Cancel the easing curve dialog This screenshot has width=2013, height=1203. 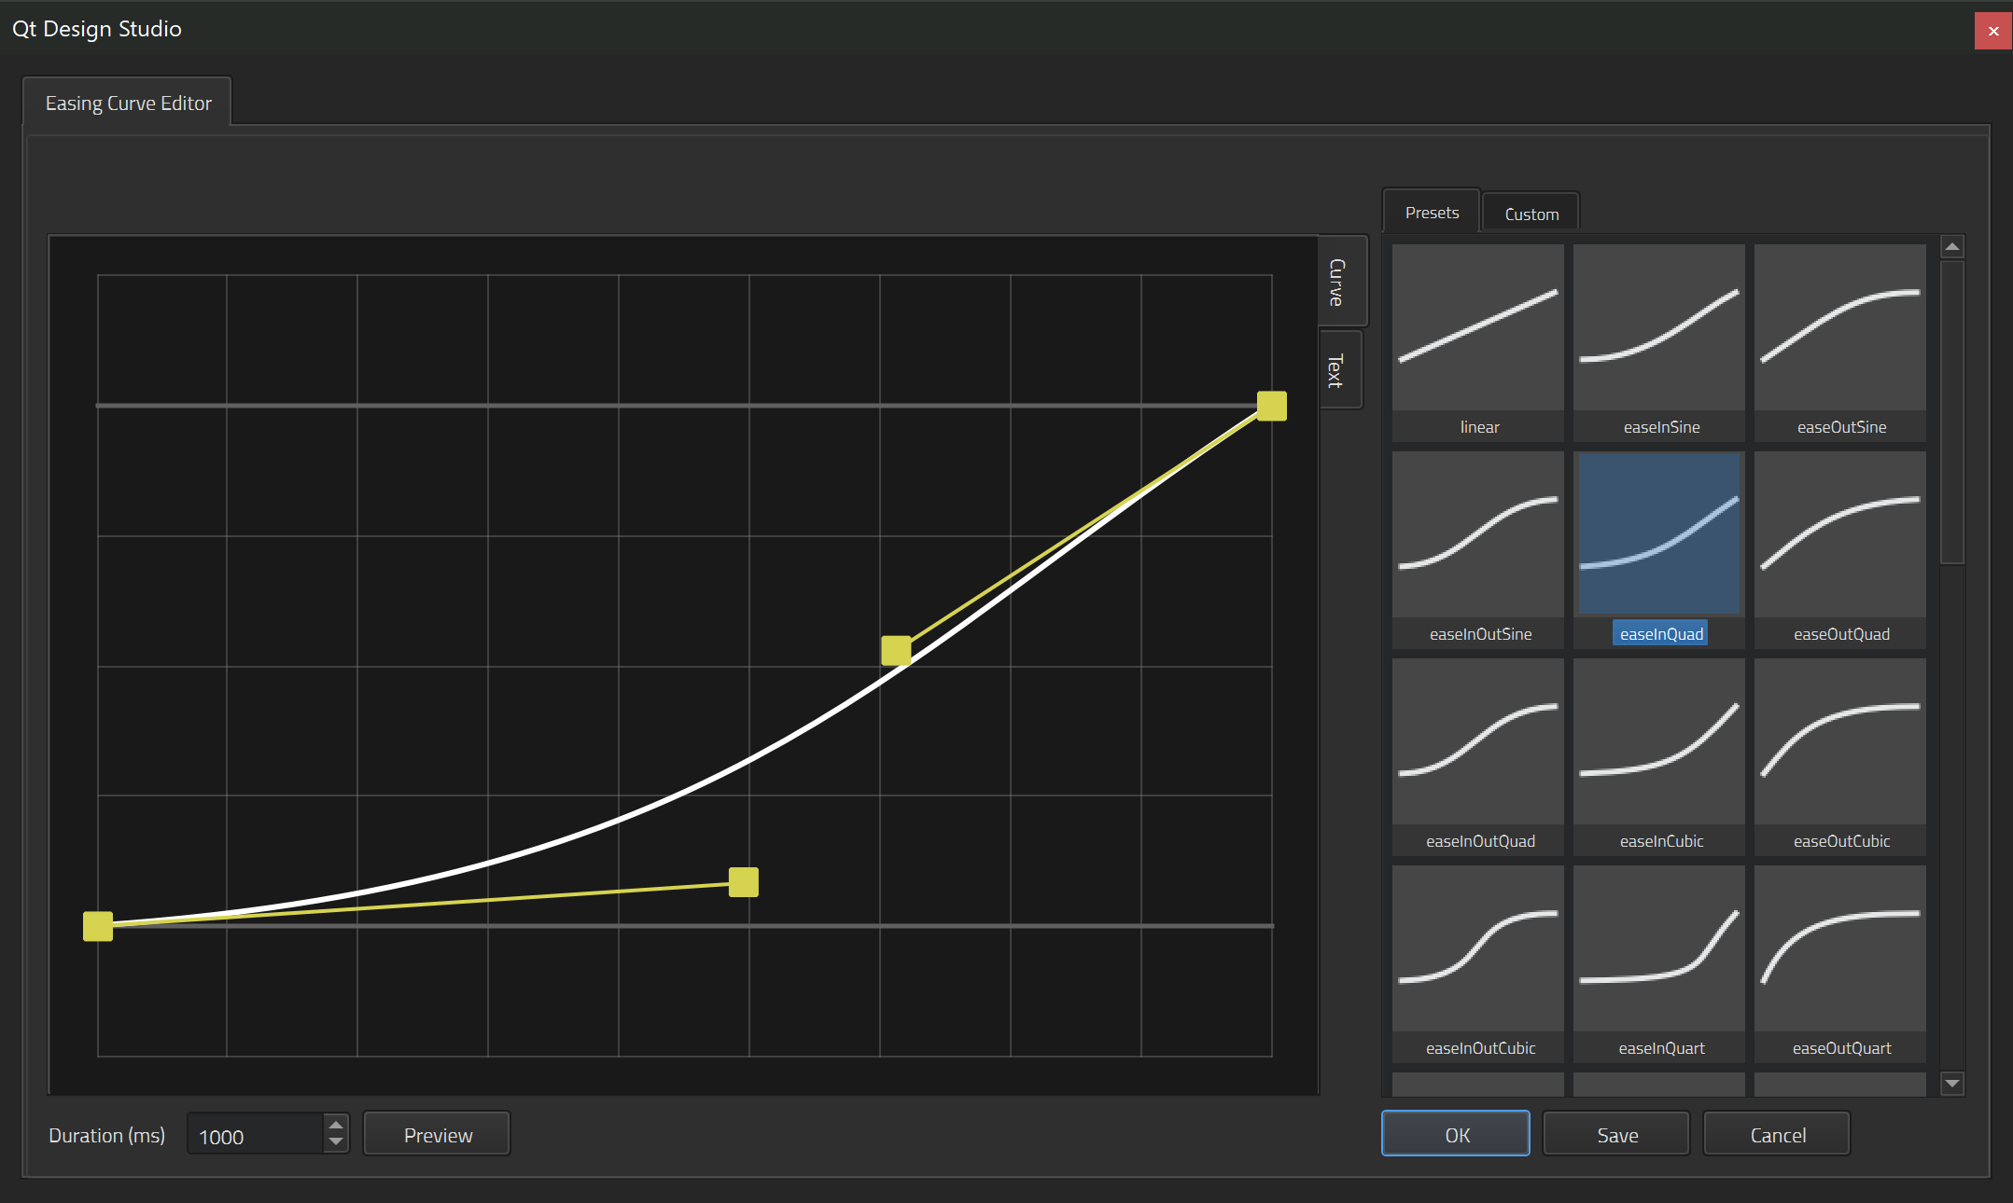click(1777, 1135)
